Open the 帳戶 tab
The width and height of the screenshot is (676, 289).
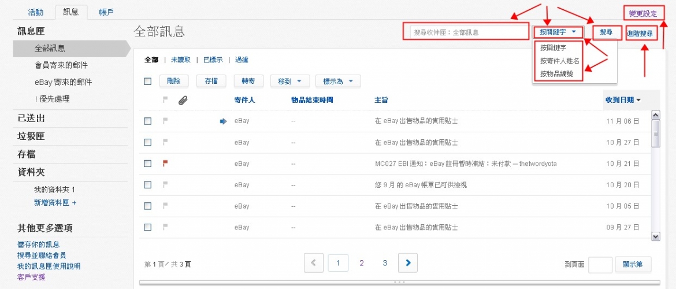(x=106, y=12)
